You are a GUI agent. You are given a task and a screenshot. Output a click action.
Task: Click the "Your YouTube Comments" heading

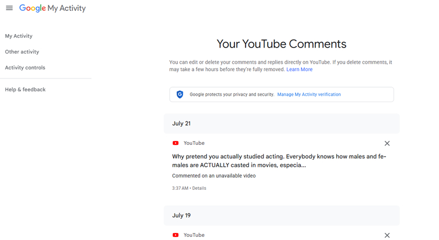(282, 44)
